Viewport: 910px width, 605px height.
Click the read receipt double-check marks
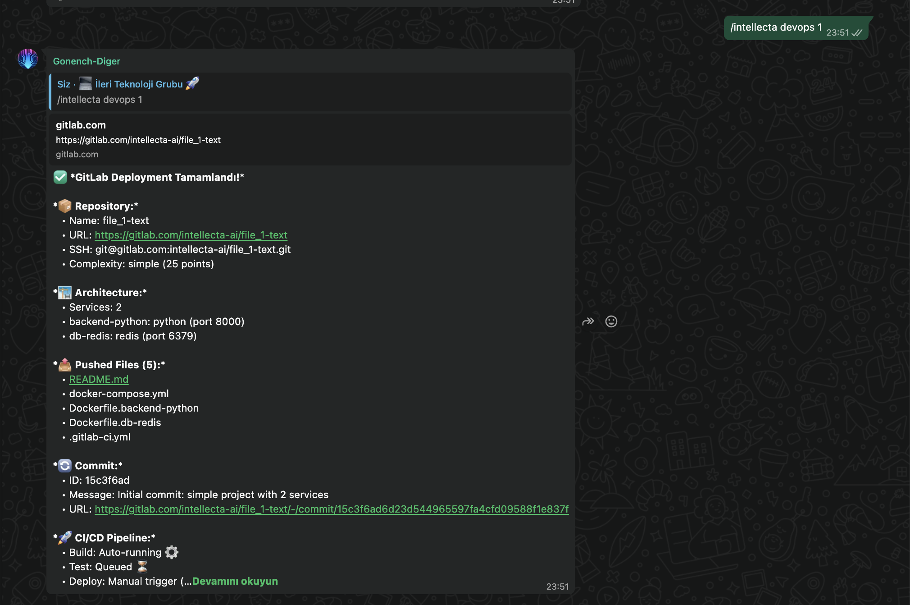(857, 33)
